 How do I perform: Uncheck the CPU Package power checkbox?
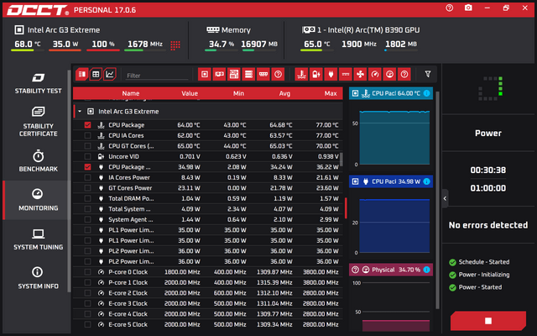point(87,167)
